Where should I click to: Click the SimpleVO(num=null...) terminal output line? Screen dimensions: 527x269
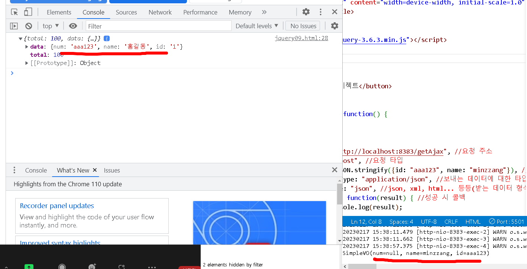[416, 253]
